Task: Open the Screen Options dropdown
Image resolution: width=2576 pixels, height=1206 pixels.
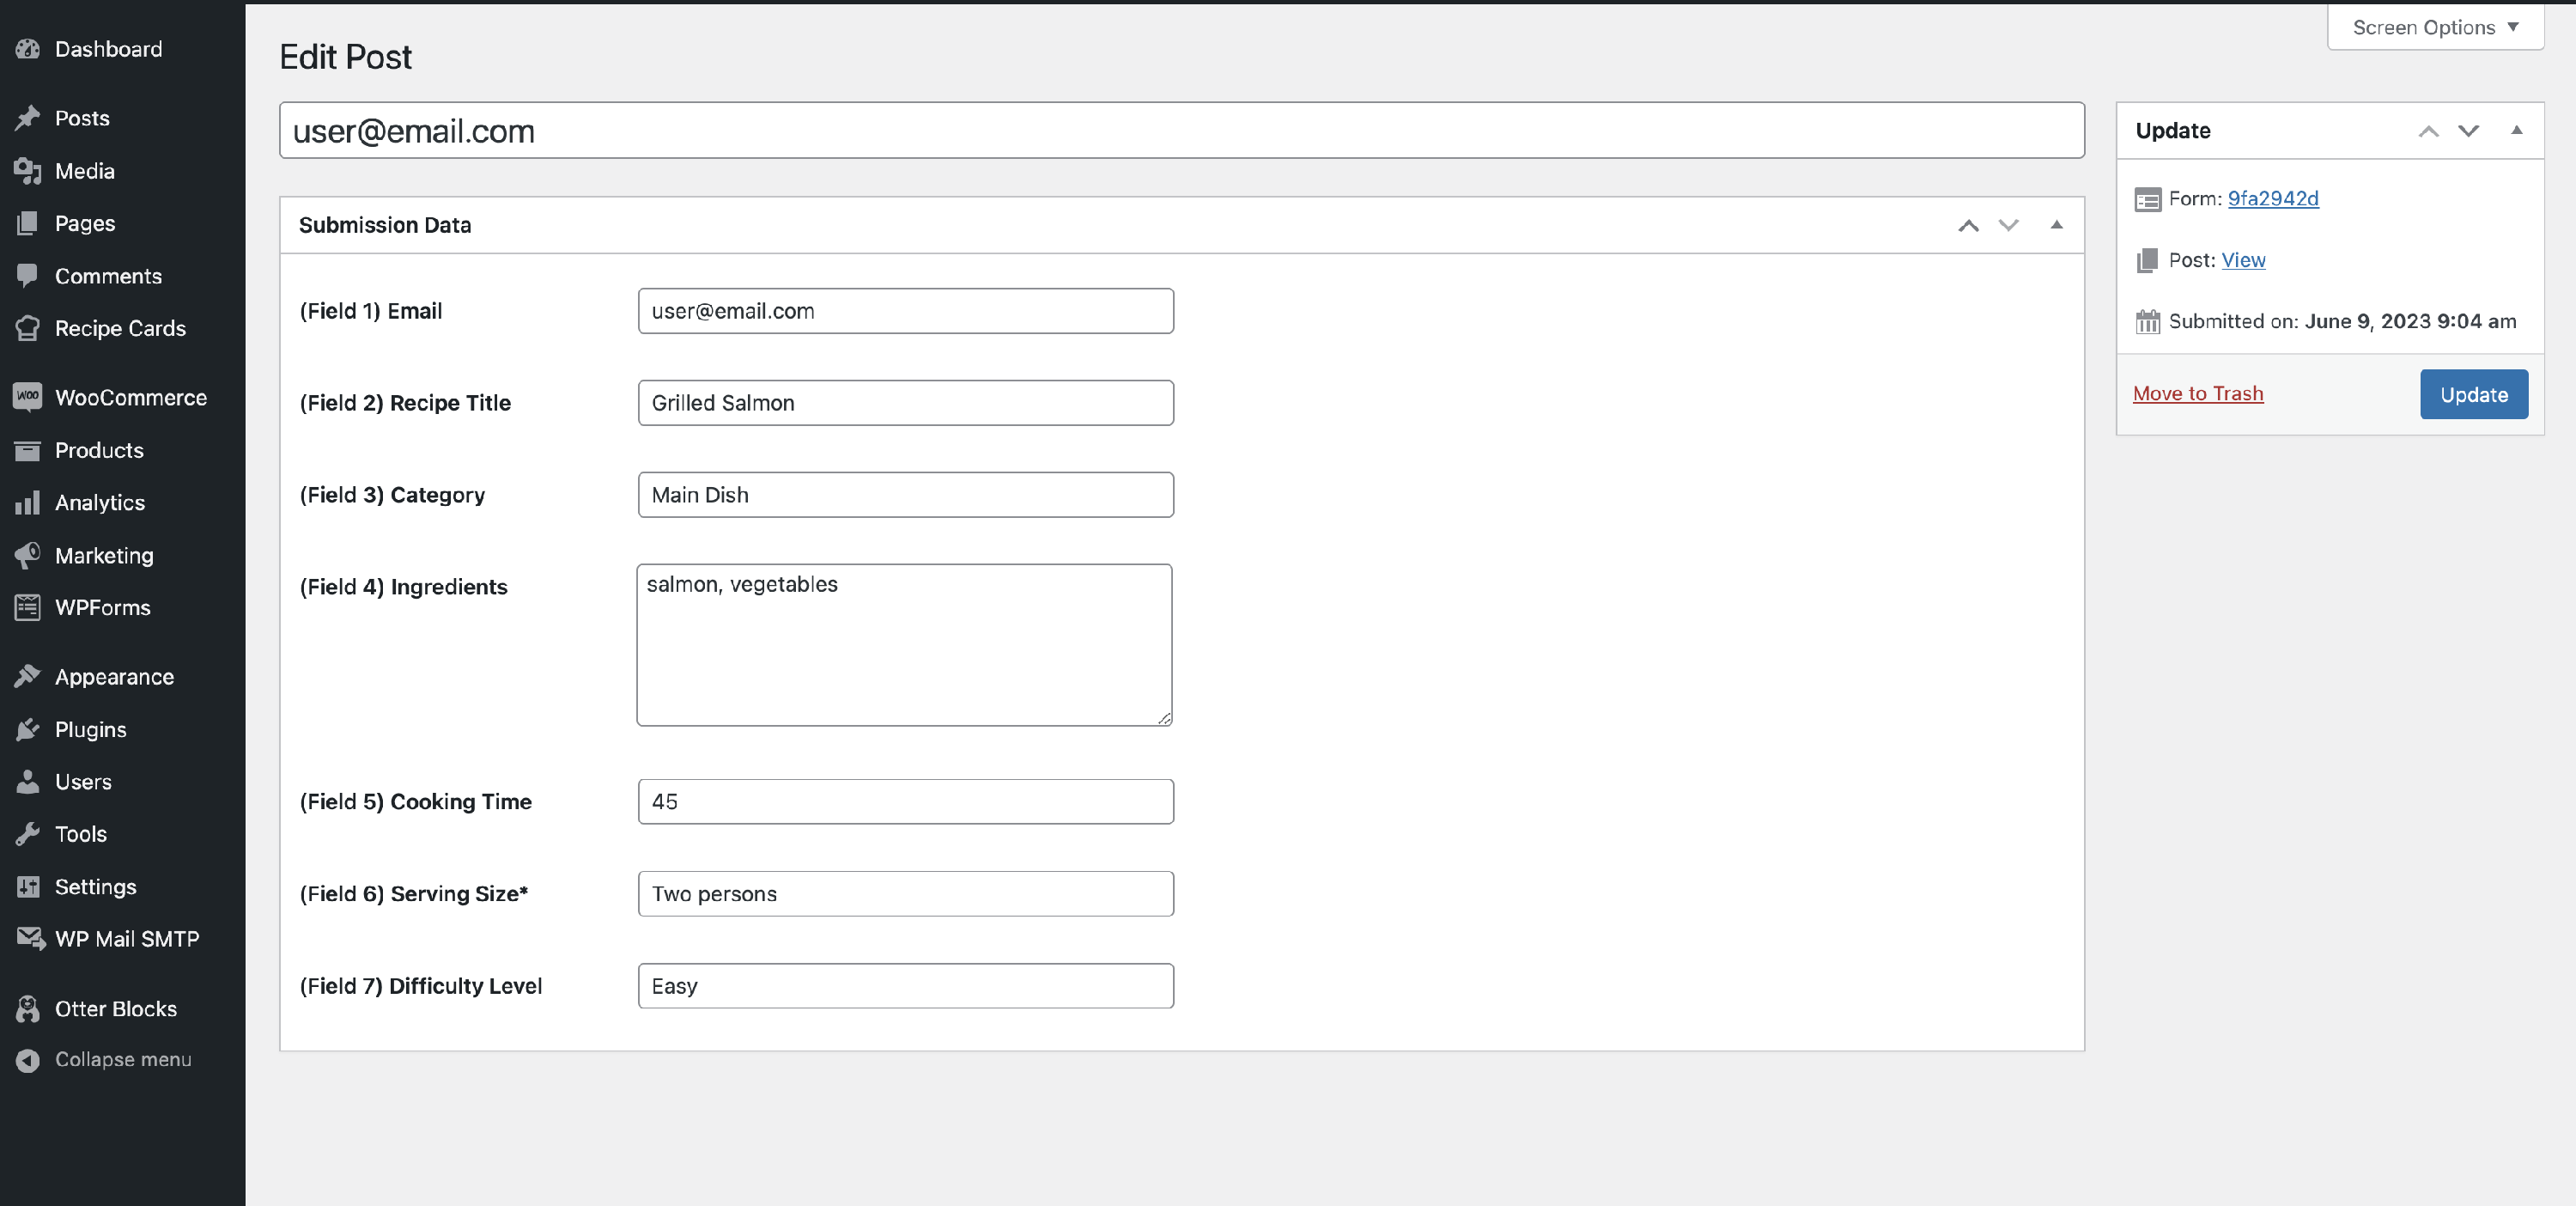Action: (2434, 27)
